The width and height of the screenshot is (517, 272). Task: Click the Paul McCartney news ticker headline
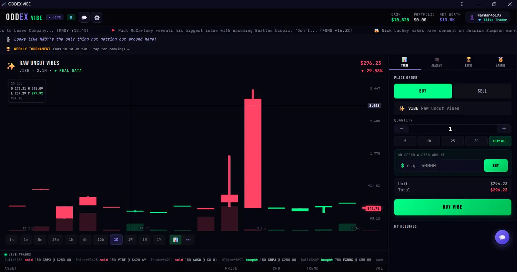point(231,30)
